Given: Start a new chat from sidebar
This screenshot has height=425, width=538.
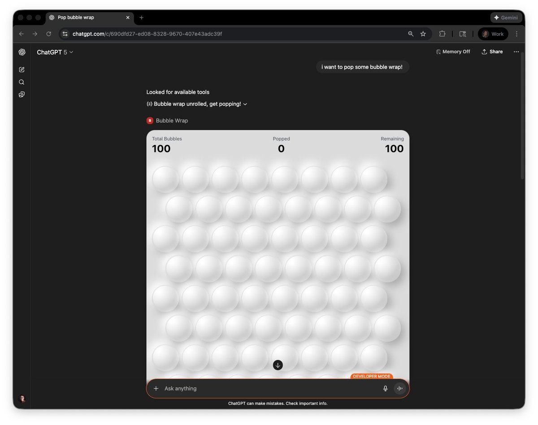Looking at the screenshot, I should 22,69.
